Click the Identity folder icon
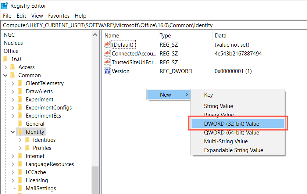This screenshot has width=307, height=194. (20, 132)
